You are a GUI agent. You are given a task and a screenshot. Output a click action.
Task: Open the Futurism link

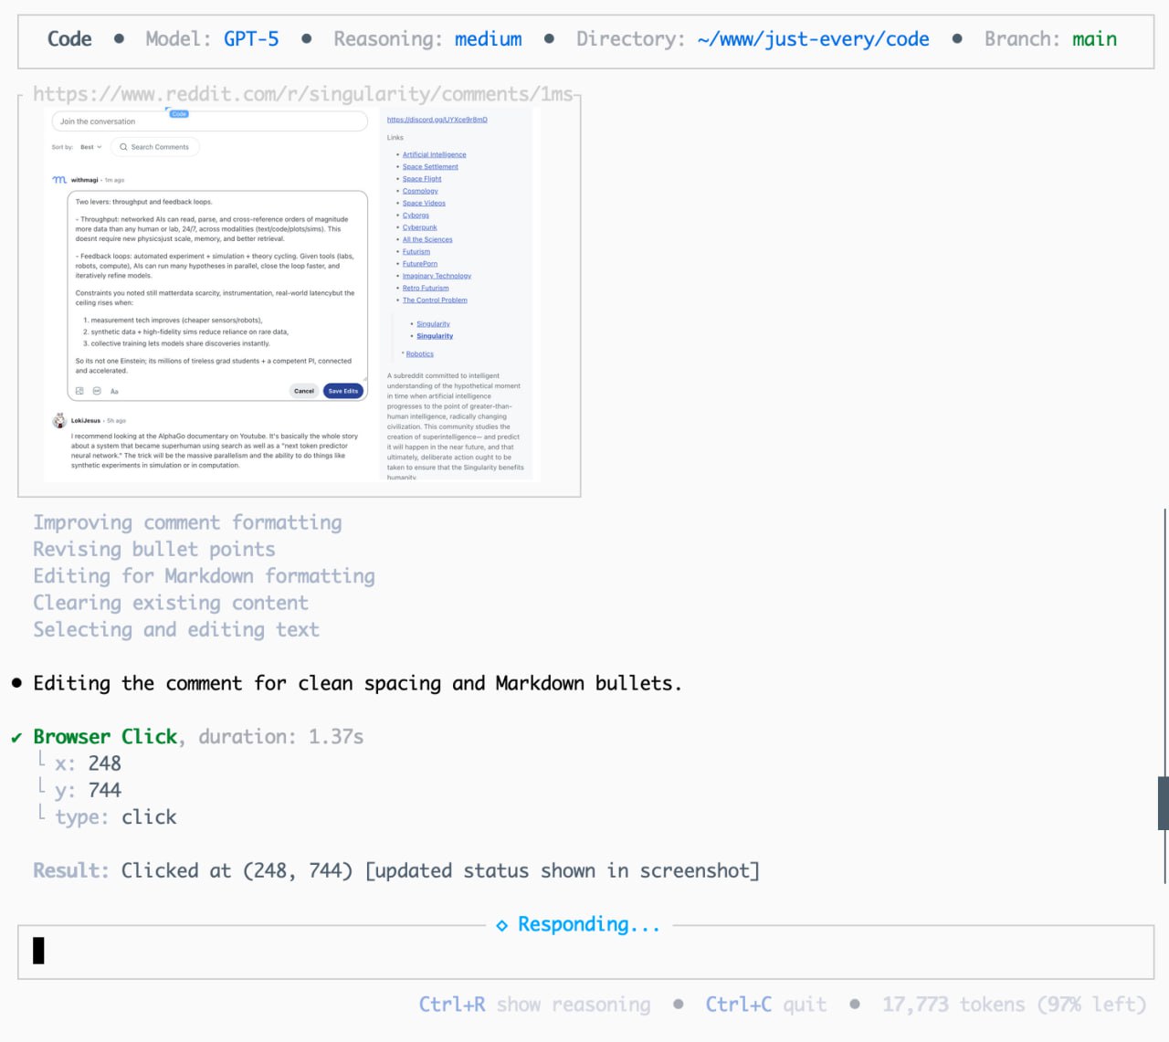pyautogui.click(x=416, y=251)
